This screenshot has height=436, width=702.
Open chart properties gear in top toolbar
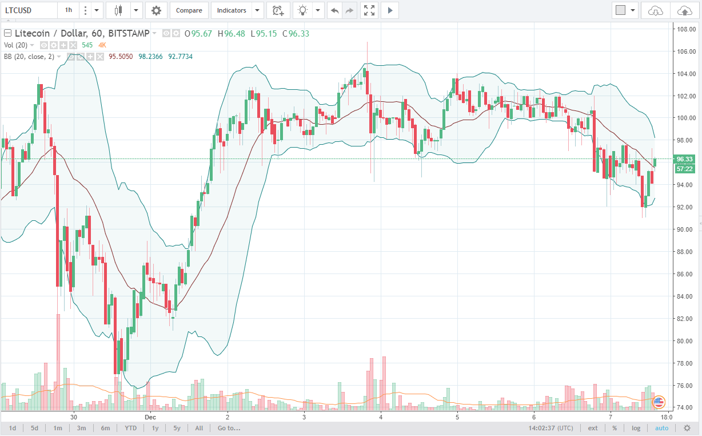coord(156,10)
